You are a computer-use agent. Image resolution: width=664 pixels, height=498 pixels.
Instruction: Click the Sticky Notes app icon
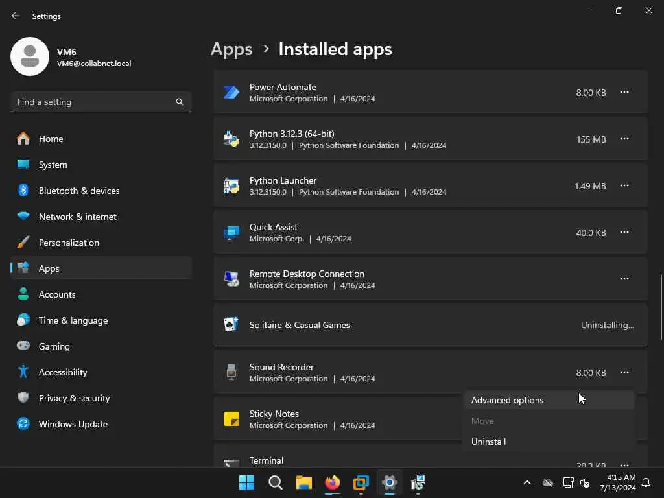[231, 419]
